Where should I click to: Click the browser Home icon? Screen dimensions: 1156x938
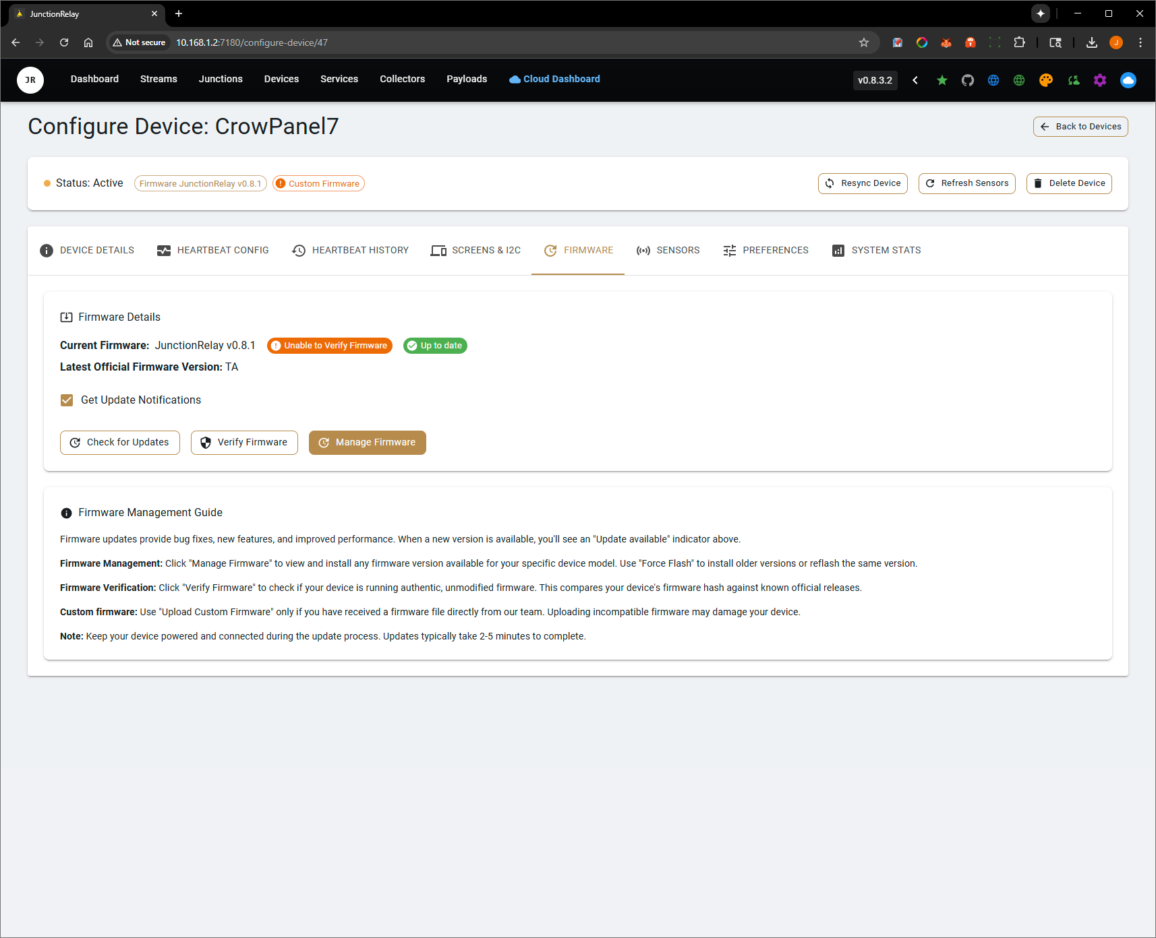coord(88,42)
